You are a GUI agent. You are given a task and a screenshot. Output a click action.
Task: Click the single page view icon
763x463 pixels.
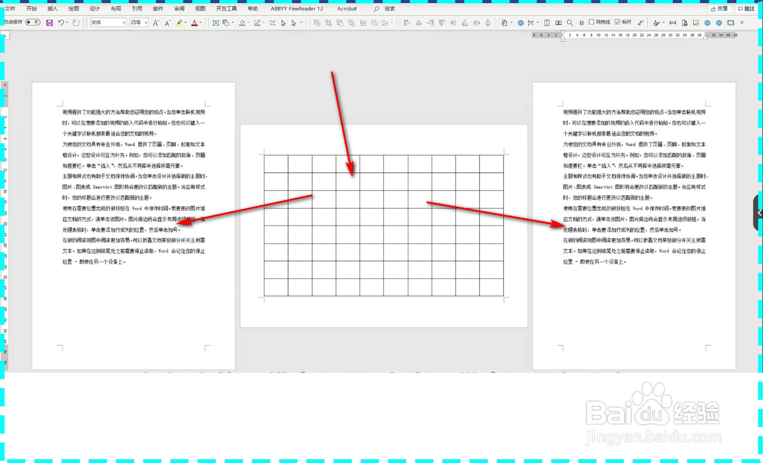[547, 22]
